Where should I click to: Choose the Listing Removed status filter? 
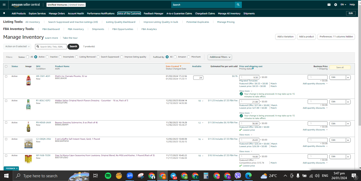click(77, 57)
